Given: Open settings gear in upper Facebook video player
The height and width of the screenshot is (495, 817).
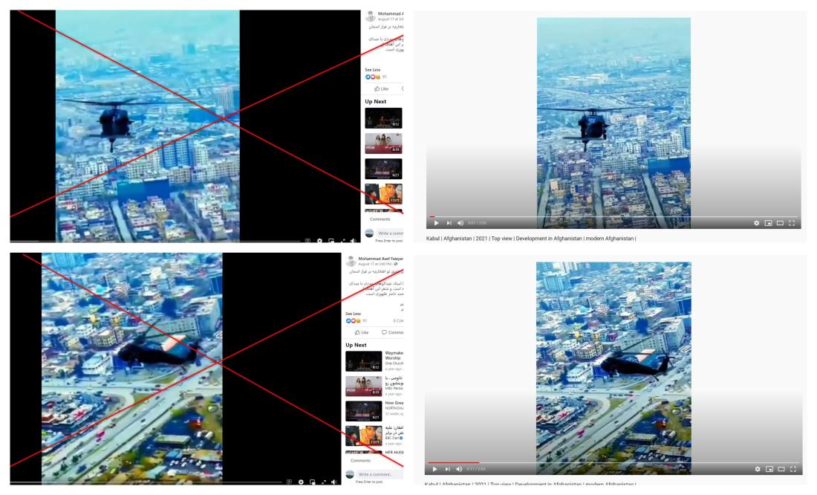Looking at the screenshot, I should coord(319,241).
